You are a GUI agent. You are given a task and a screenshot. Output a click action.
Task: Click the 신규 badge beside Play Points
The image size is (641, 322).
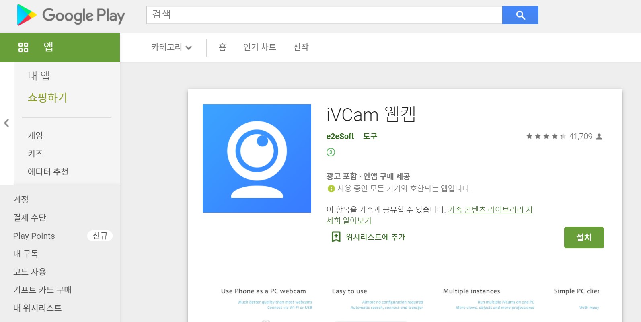click(x=100, y=236)
